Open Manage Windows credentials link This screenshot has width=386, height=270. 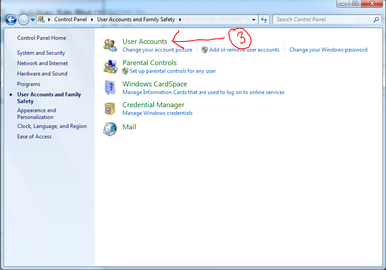[x=158, y=113]
